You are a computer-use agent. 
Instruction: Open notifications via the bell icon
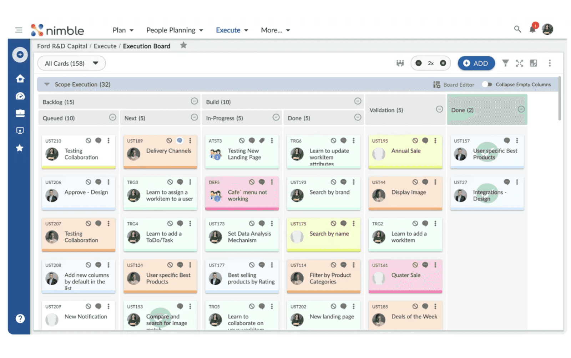(532, 30)
